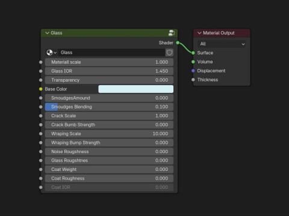The image size is (289, 216).
Task: Collapse the Glass node with its chevron
Action: click(47, 33)
